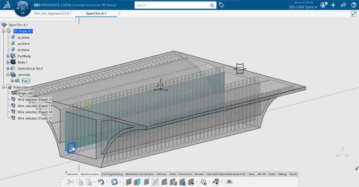Click the Undo arrow icon
This screenshot has height=187, width=359.
[100, 182]
